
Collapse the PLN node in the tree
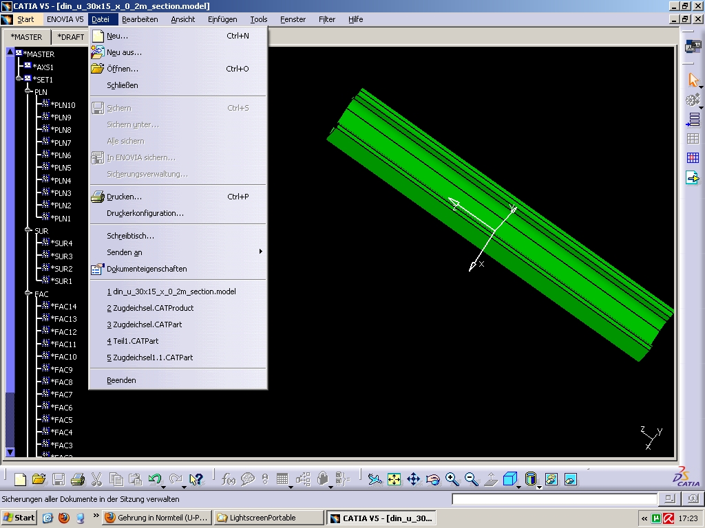pyautogui.click(x=28, y=91)
